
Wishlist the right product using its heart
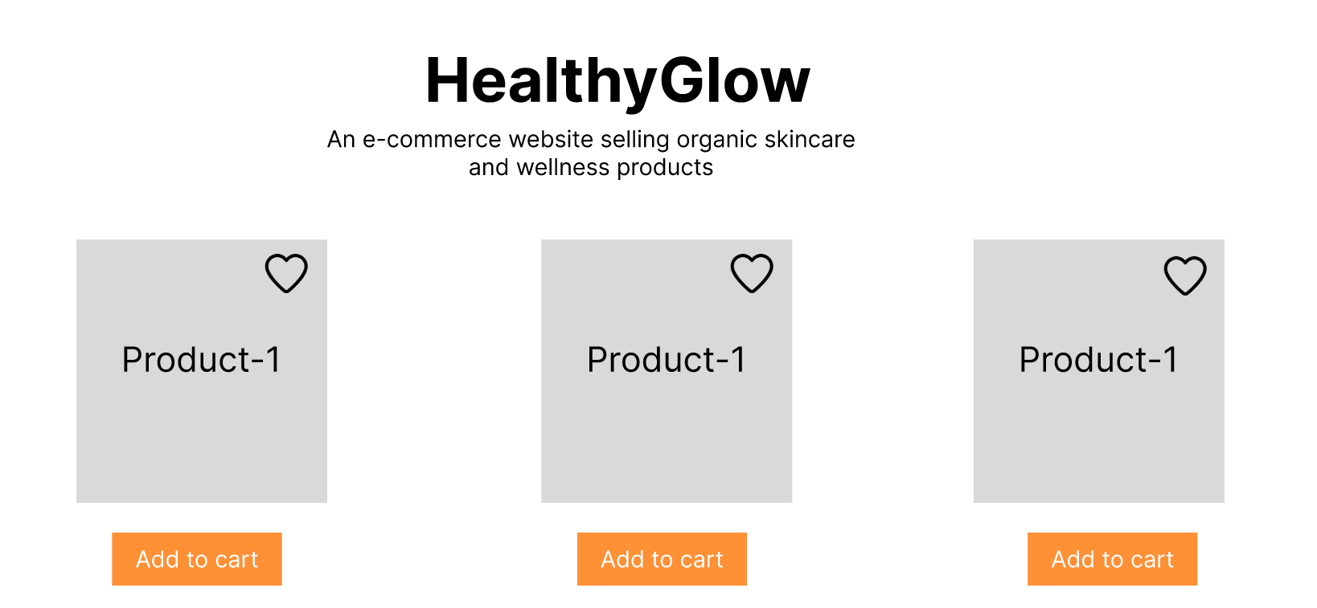point(1185,275)
